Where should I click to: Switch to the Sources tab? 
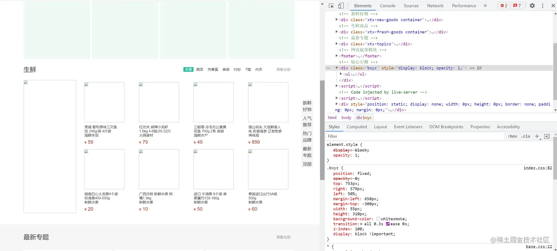(411, 6)
